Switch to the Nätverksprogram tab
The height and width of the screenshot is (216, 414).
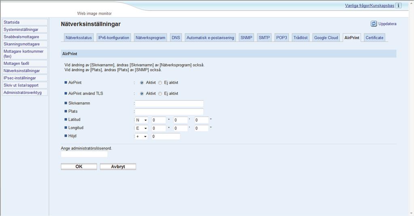point(151,38)
